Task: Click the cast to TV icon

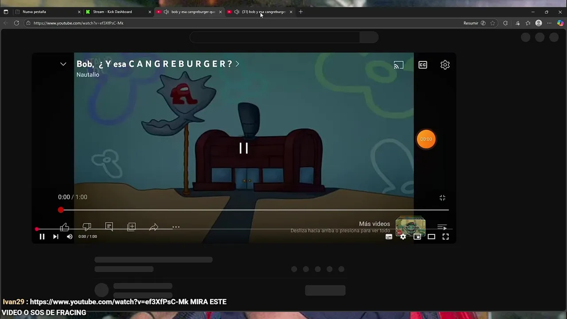Action: [399, 65]
